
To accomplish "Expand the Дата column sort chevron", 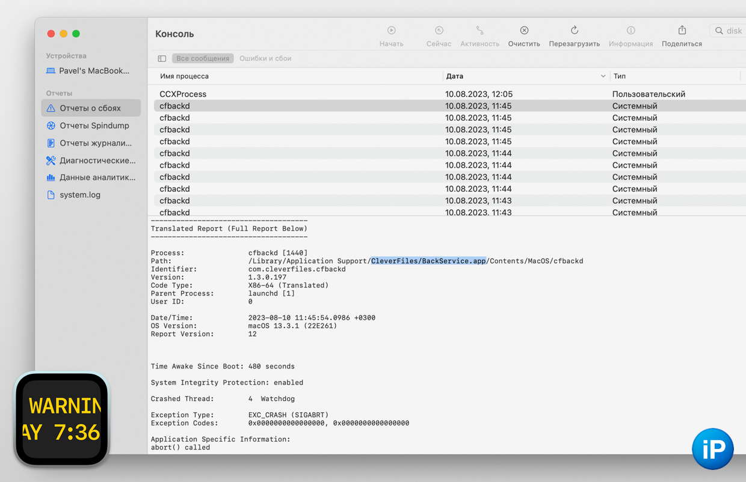I will (x=603, y=76).
